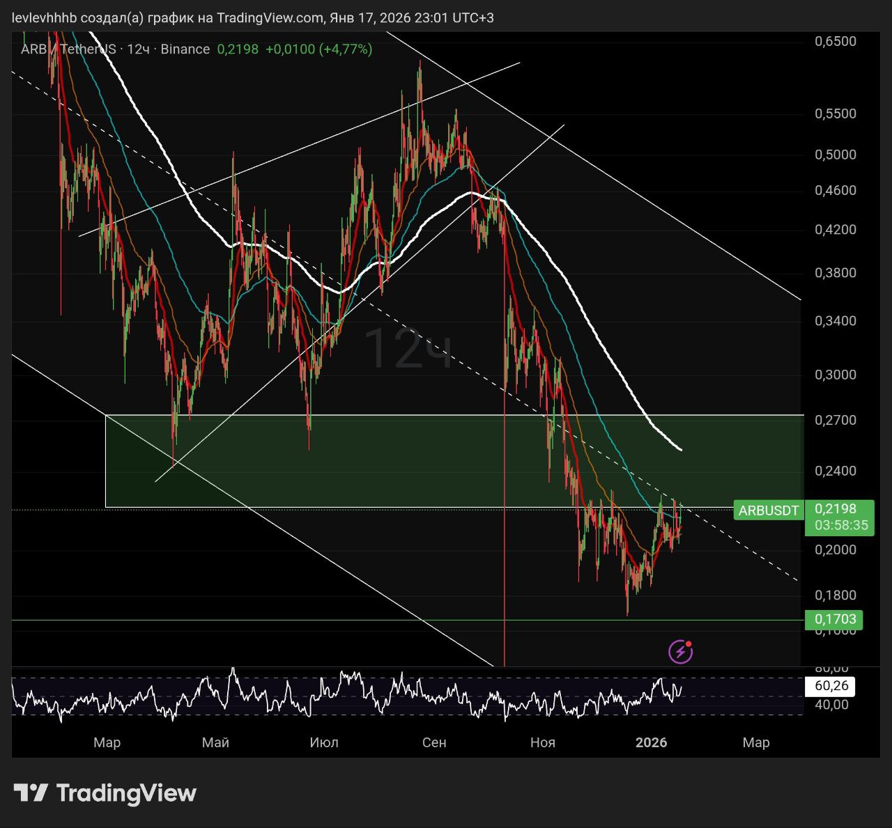
Task: Click the green ARBUSDT symbol label
Action: point(768,510)
